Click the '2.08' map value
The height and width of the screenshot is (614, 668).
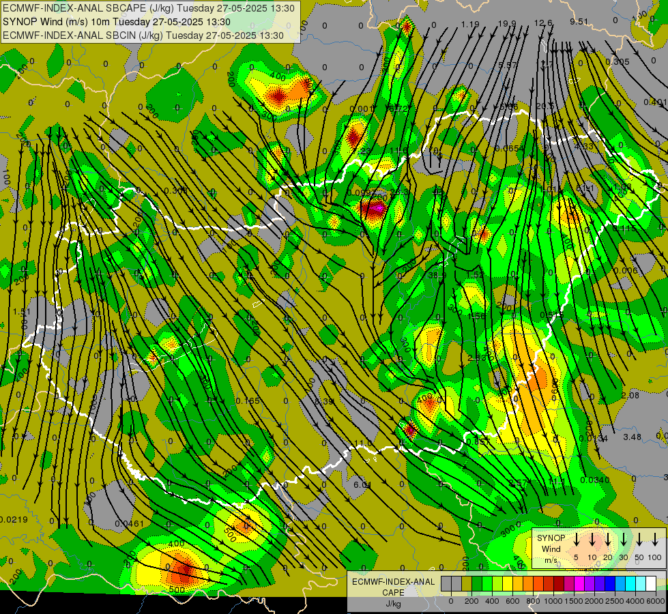[x=630, y=396]
